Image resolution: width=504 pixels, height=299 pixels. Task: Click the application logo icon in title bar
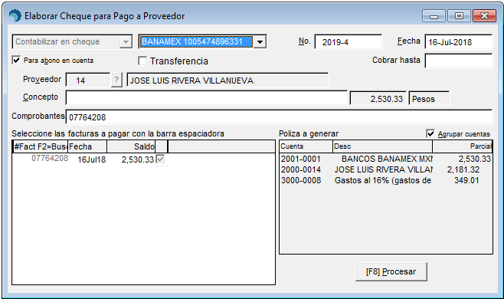[15, 16]
